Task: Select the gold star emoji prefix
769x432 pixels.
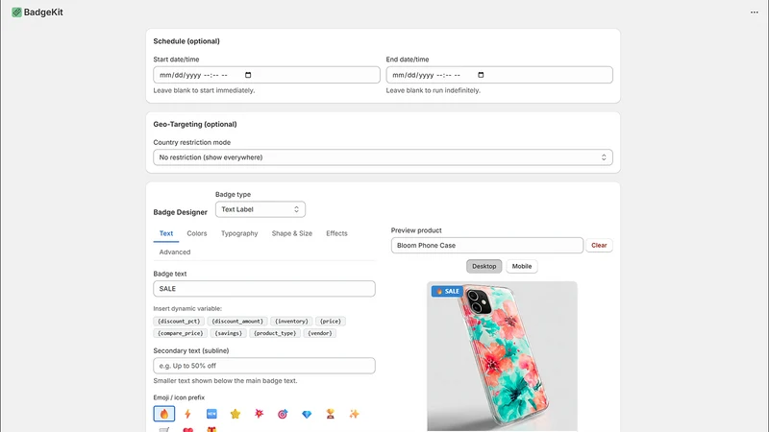Action: (x=236, y=414)
